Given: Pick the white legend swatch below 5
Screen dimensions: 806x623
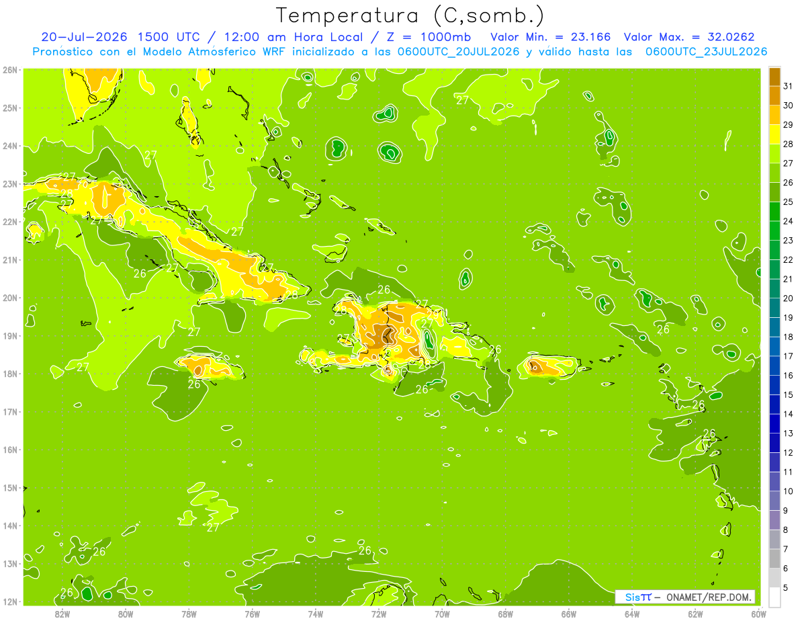Looking at the screenshot, I should point(774,597).
